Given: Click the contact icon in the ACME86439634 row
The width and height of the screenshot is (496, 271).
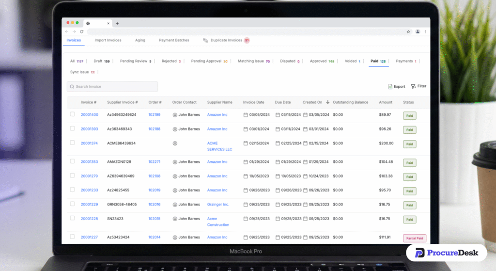Looking at the screenshot, I should click(x=175, y=143).
